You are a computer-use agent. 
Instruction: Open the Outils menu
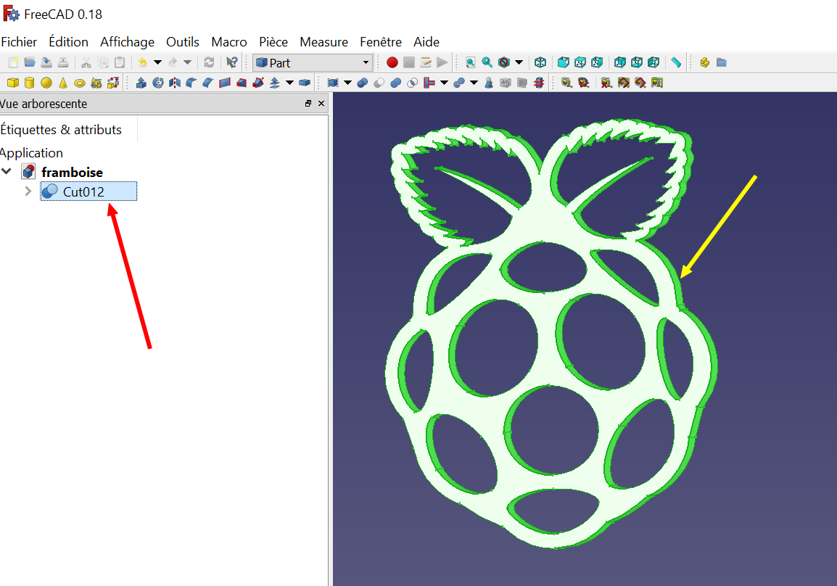click(183, 41)
